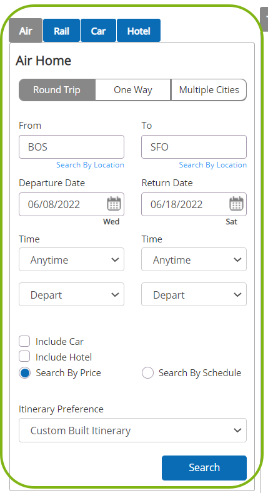Viewport: 268px width, 493px height.
Task: Click Search By Location under From field
Action: [90, 165]
